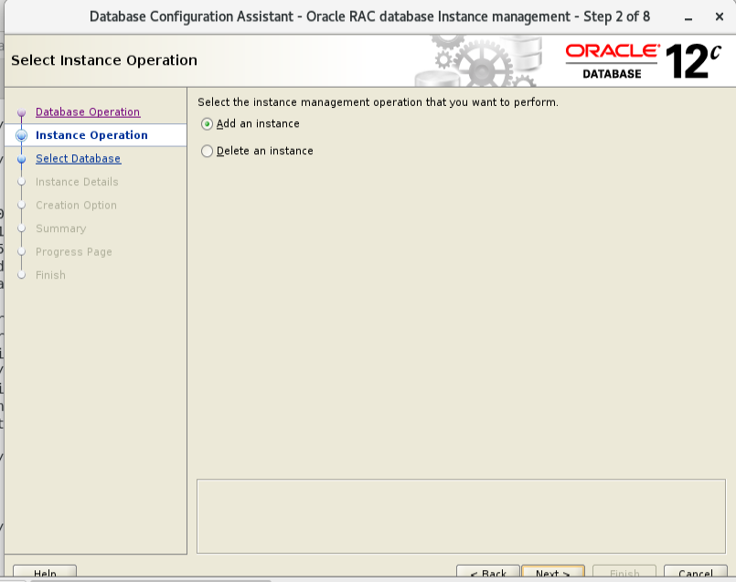Click the Database Operation step bullet icon

tap(21, 112)
